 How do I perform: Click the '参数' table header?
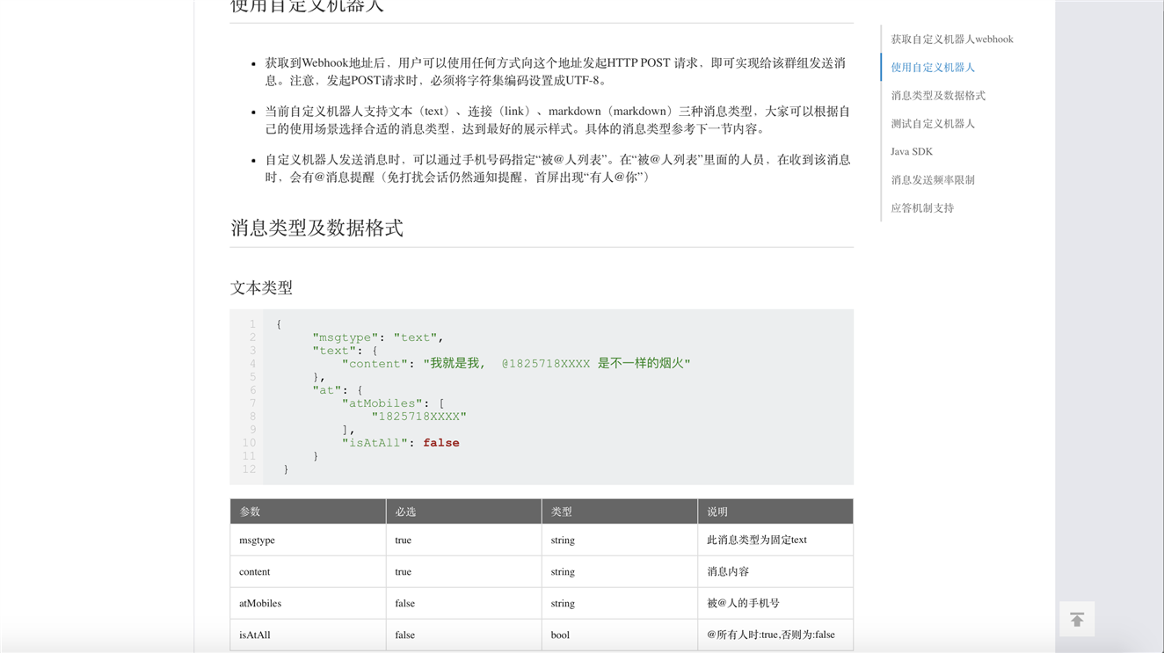(x=308, y=512)
